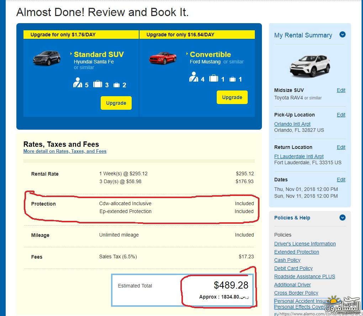
Task: Click the Standard SUV large suitcase icon
Action: click(x=98, y=84)
